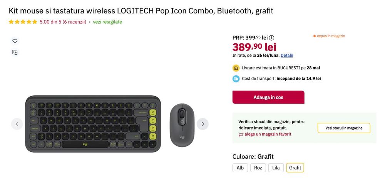Click the five-star rating icons
385x179 pixels.
pyautogui.click(x=23, y=22)
